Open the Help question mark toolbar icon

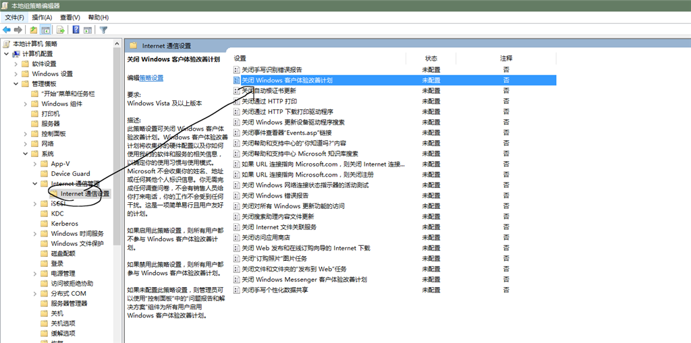(76, 30)
